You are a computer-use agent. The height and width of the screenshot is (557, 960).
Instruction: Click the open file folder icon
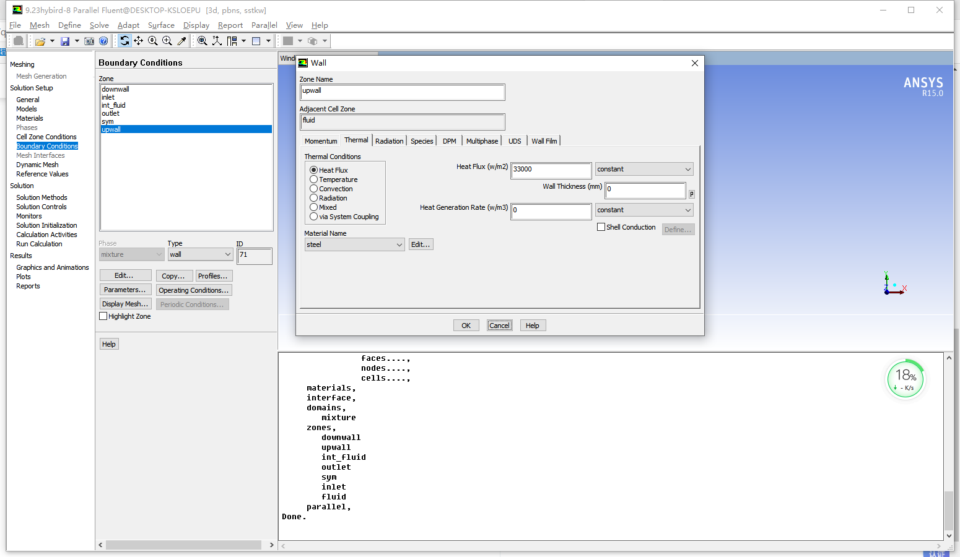40,41
